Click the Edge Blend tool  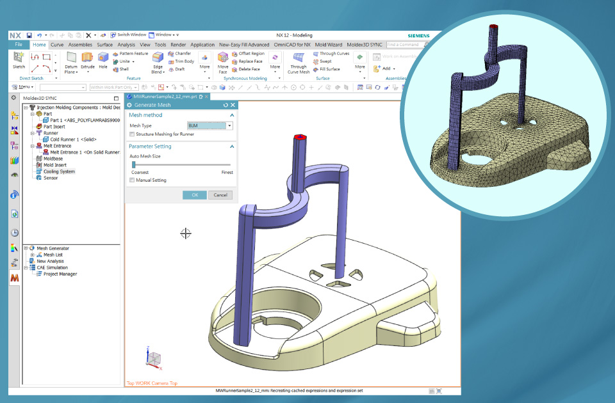[158, 62]
